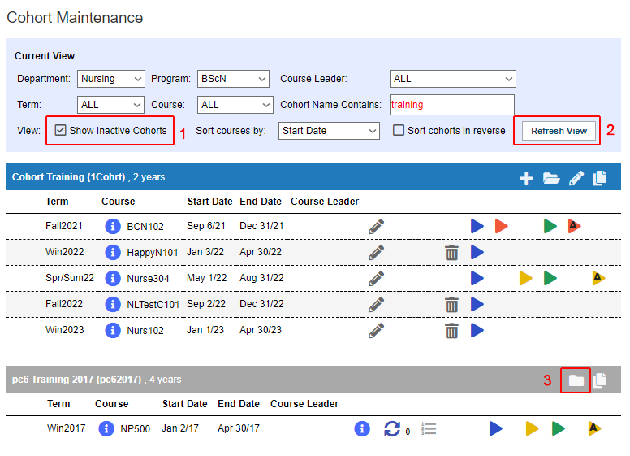Click the Win2017 term cell

(67, 428)
